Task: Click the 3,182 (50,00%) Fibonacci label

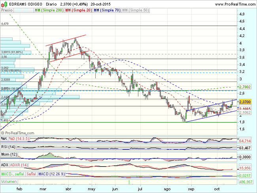Action: pos(11,71)
